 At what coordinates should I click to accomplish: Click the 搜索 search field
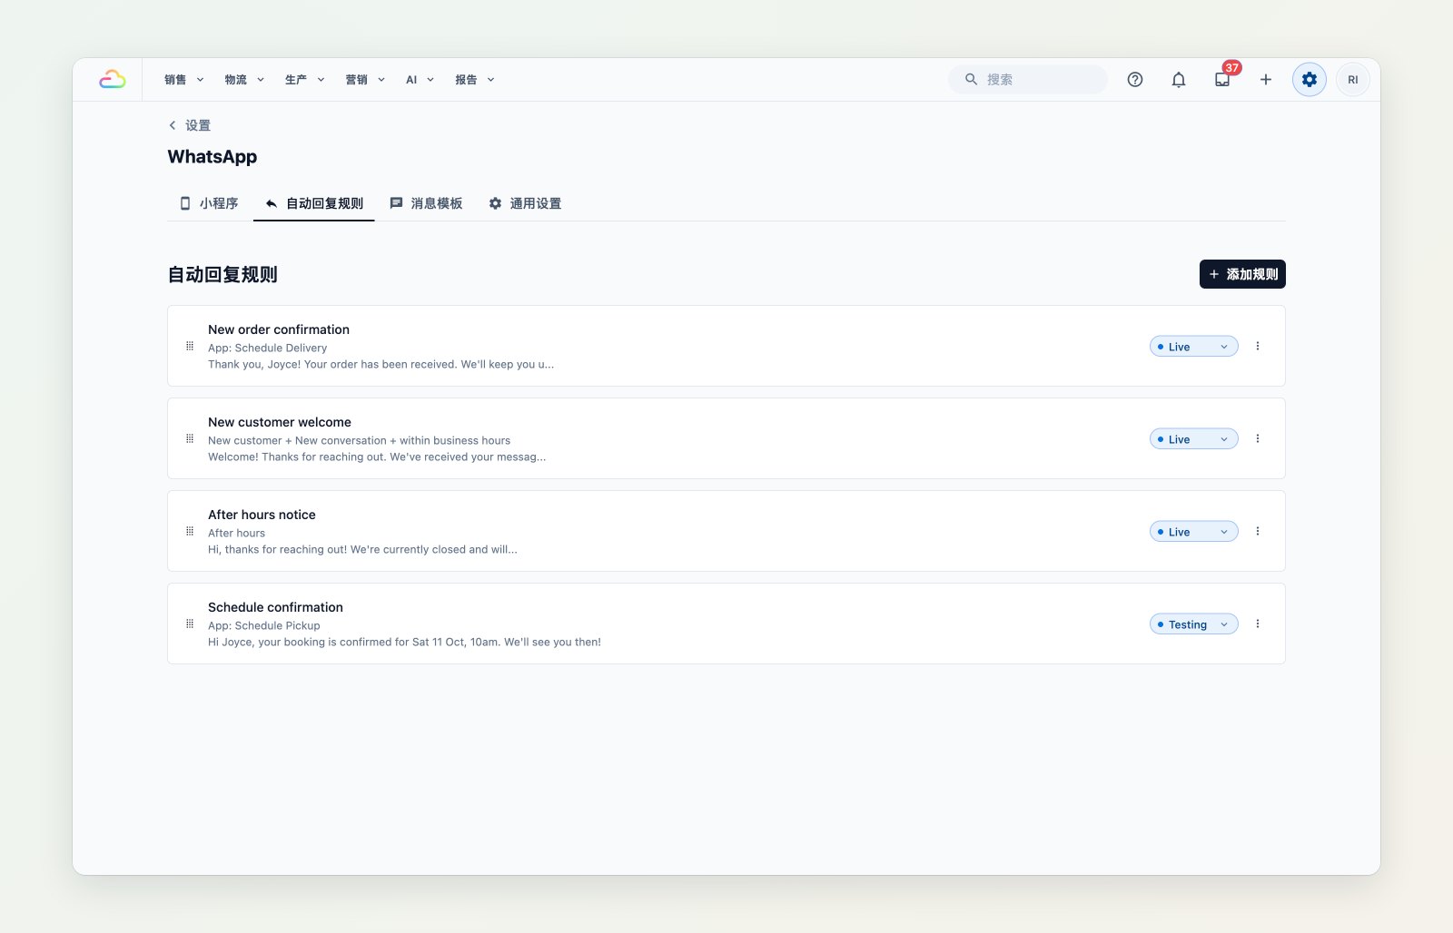pyautogui.click(x=1028, y=80)
